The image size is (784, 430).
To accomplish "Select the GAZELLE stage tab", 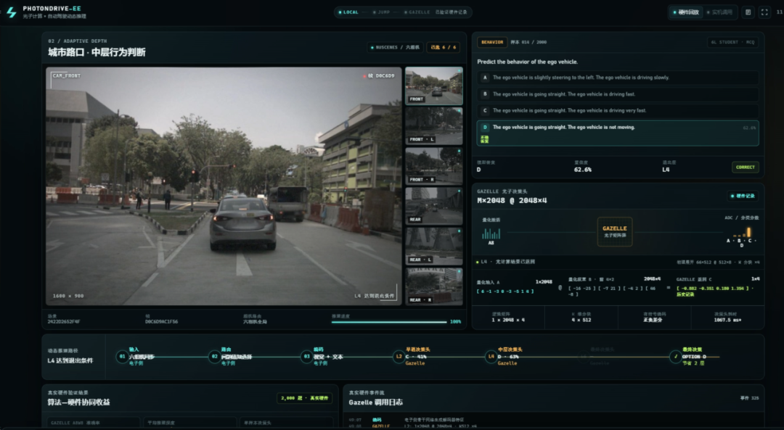I will (417, 12).
